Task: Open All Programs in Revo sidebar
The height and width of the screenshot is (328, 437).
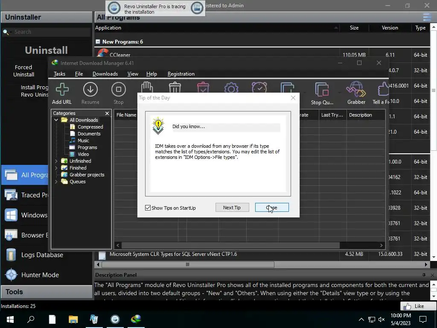Action: 24,175
